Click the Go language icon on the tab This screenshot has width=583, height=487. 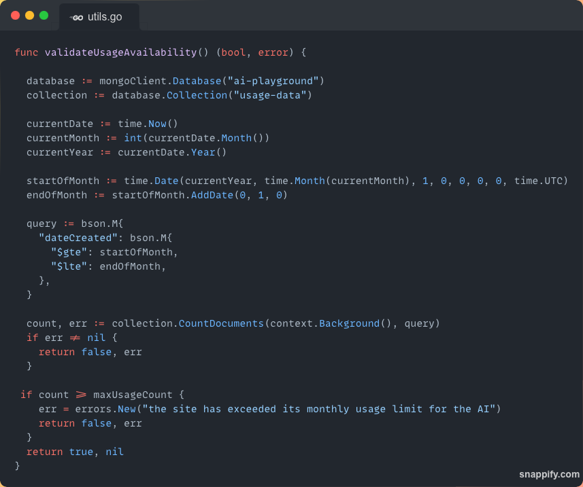(x=76, y=18)
